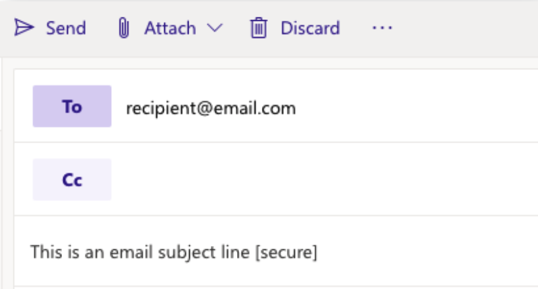
Task: Click blank space after recipient address in To field
Action: click(x=415, y=108)
